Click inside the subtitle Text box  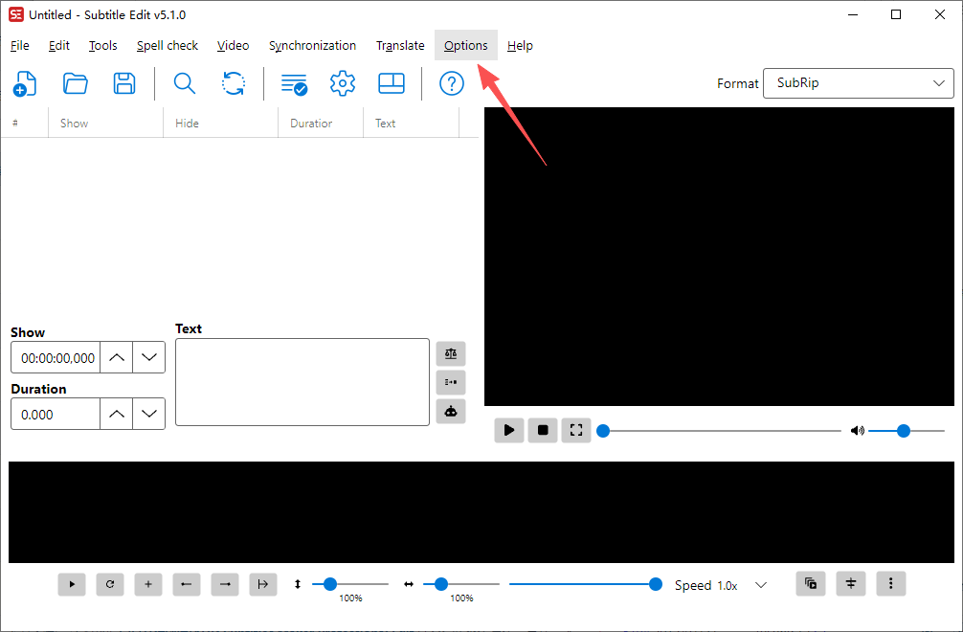point(302,382)
